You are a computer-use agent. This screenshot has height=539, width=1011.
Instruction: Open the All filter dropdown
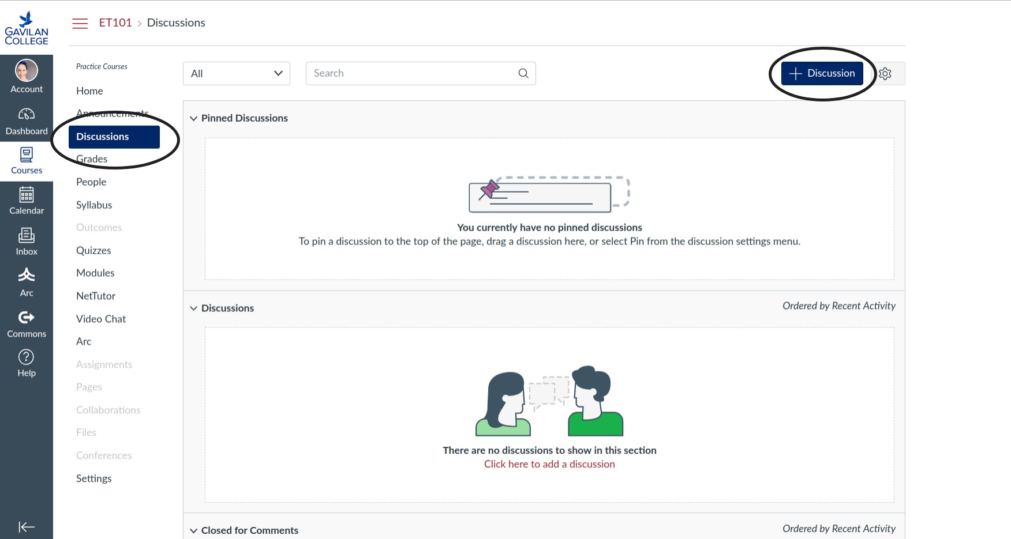coord(237,74)
